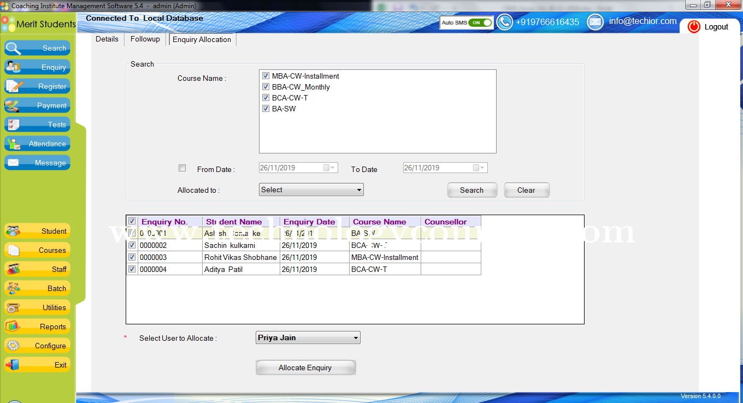Click the Courses documents icon in sidebar

(x=13, y=250)
